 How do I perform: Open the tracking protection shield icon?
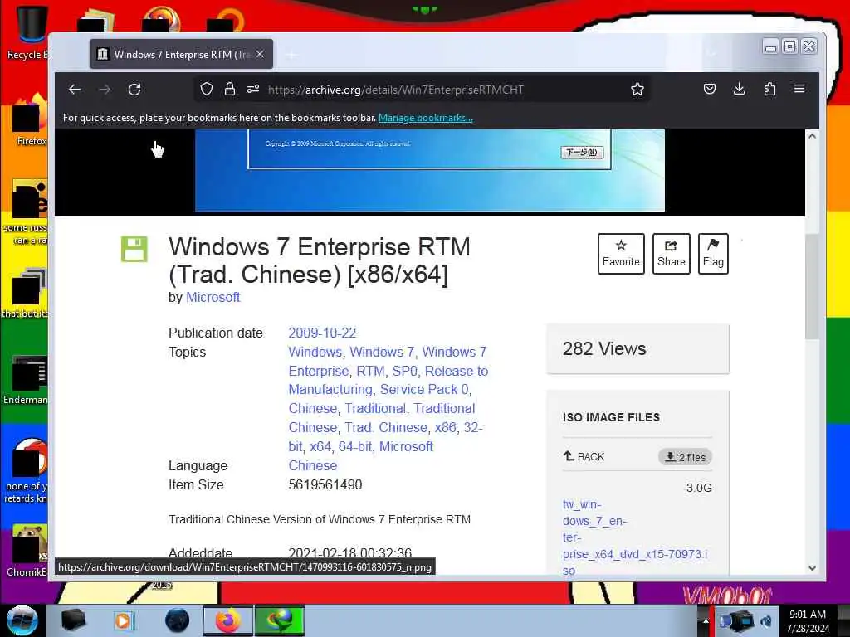[x=207, y=90]
